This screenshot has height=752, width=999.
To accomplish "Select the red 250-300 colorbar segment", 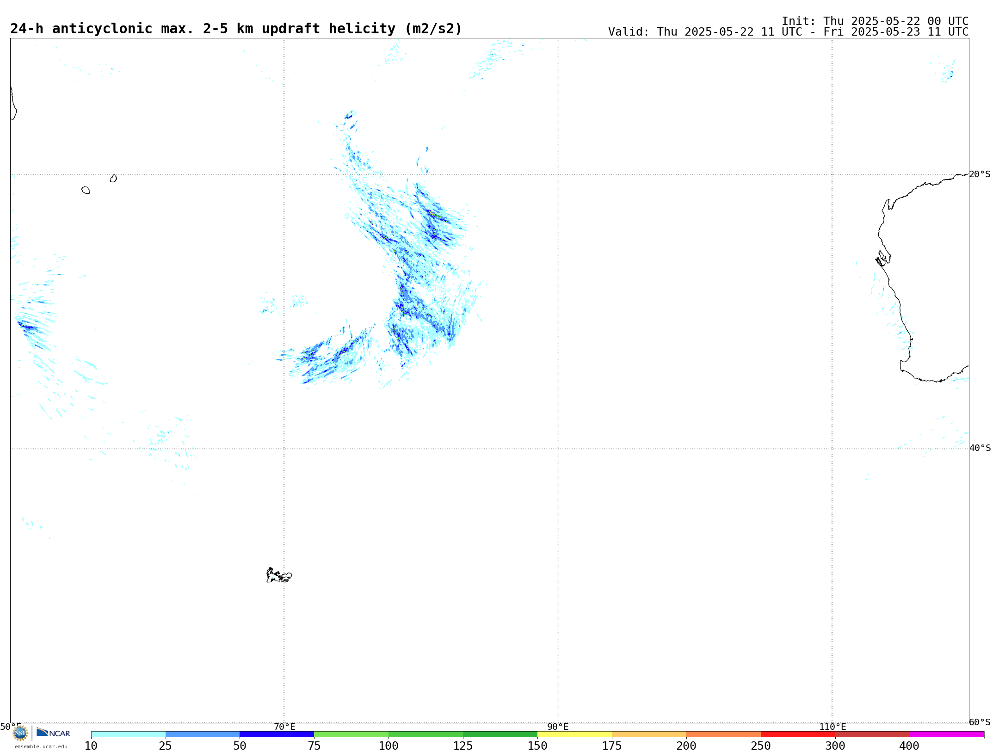I will pos(798,734).
